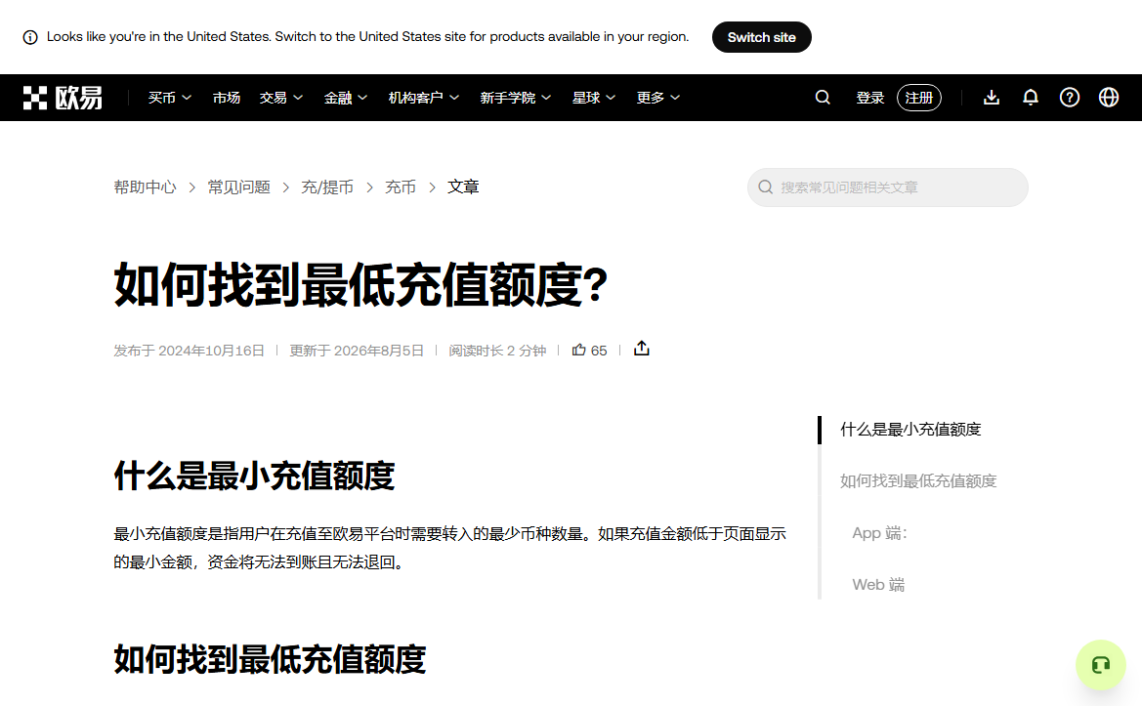Click the Switch site button
The width and height of the screenshot is (1142, 706).
click(x=761, y=37)
